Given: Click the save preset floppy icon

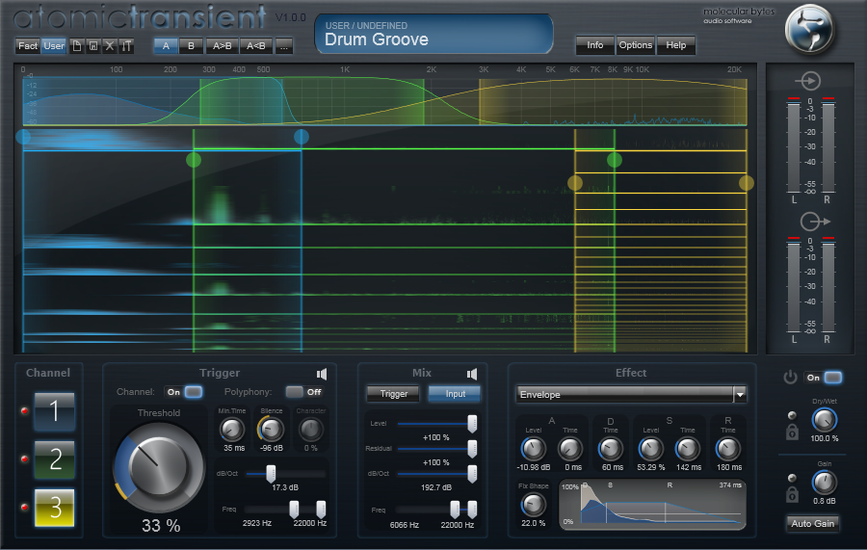Looking at the screenshot, I should click(92, 45).
